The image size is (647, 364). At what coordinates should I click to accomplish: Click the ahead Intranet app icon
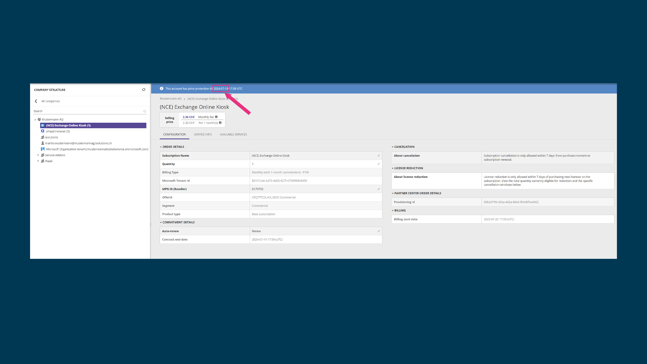pyautogui.click(x=43, y=131)
